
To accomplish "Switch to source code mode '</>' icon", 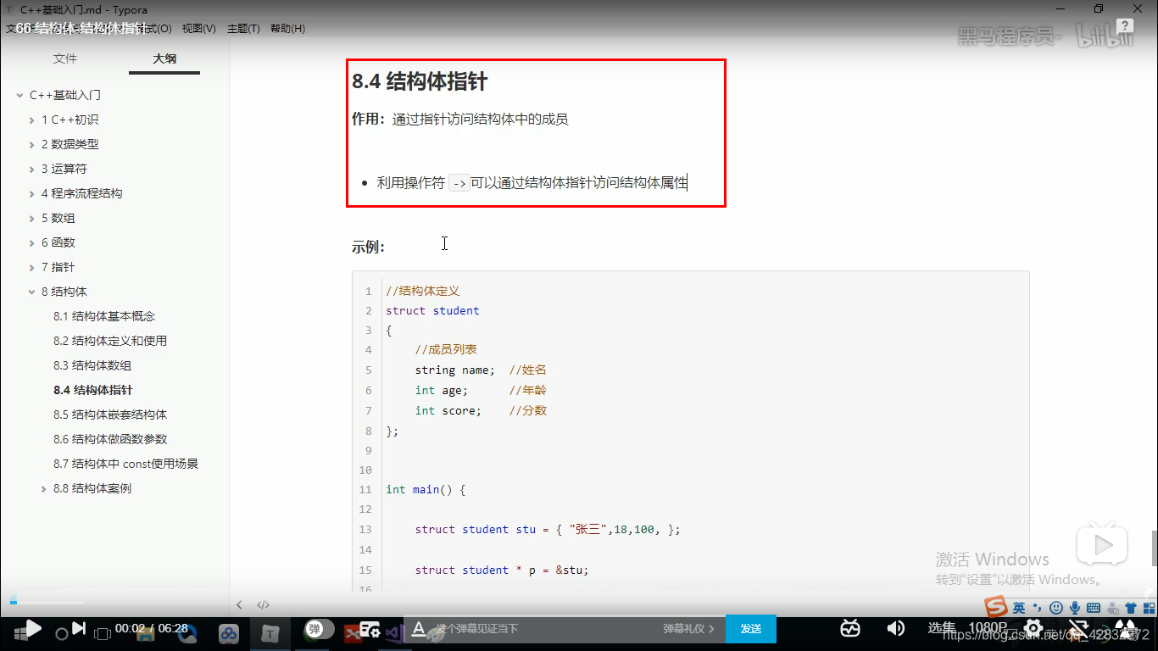I will click(x=264, y=604).
